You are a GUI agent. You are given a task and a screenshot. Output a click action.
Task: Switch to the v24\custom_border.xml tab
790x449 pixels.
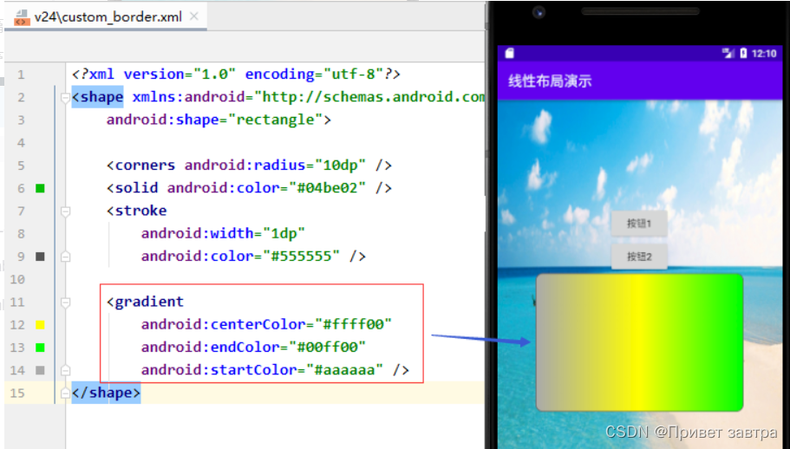[x=108, y=17]
